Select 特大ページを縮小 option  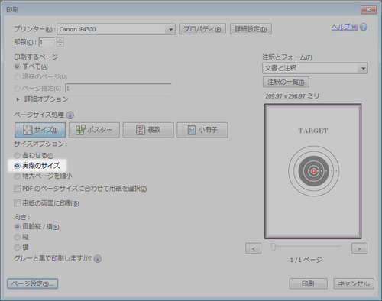[17, 176]
